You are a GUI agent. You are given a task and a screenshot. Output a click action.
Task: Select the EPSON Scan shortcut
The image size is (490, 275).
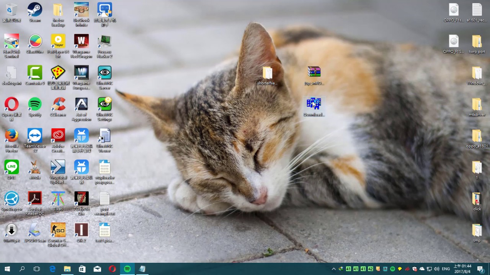coord(35,233)
